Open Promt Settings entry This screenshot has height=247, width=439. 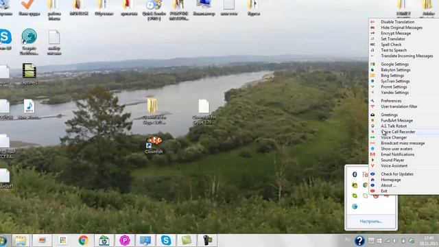click(x=394, y=87)
